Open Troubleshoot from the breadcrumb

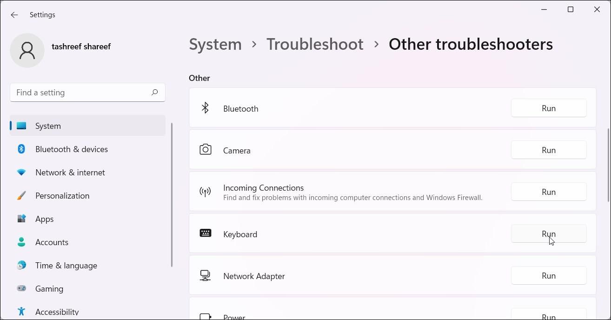[x=315, y=44]
